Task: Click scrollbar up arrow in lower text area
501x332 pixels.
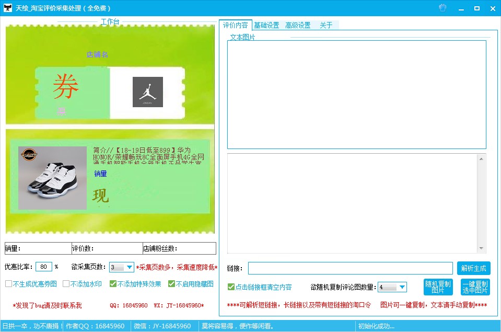Action: click(x=481, y=158)
